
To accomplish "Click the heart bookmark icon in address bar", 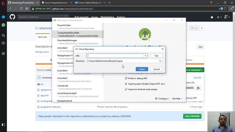I will click(225, 9).
